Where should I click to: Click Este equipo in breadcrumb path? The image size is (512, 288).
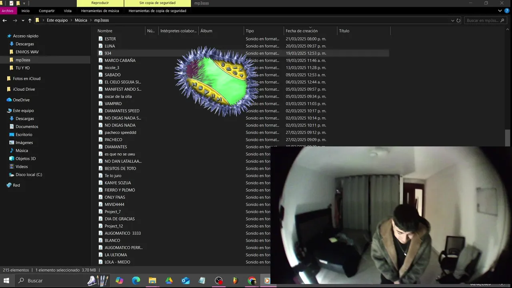(57, 20)
